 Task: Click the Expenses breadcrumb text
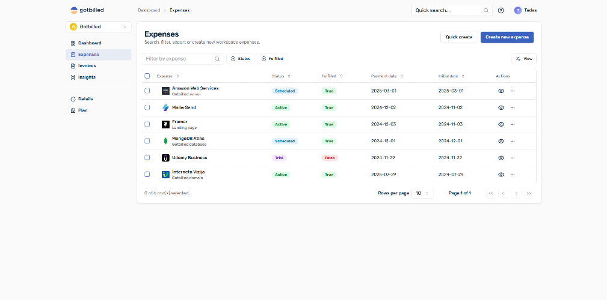(180, 10)
